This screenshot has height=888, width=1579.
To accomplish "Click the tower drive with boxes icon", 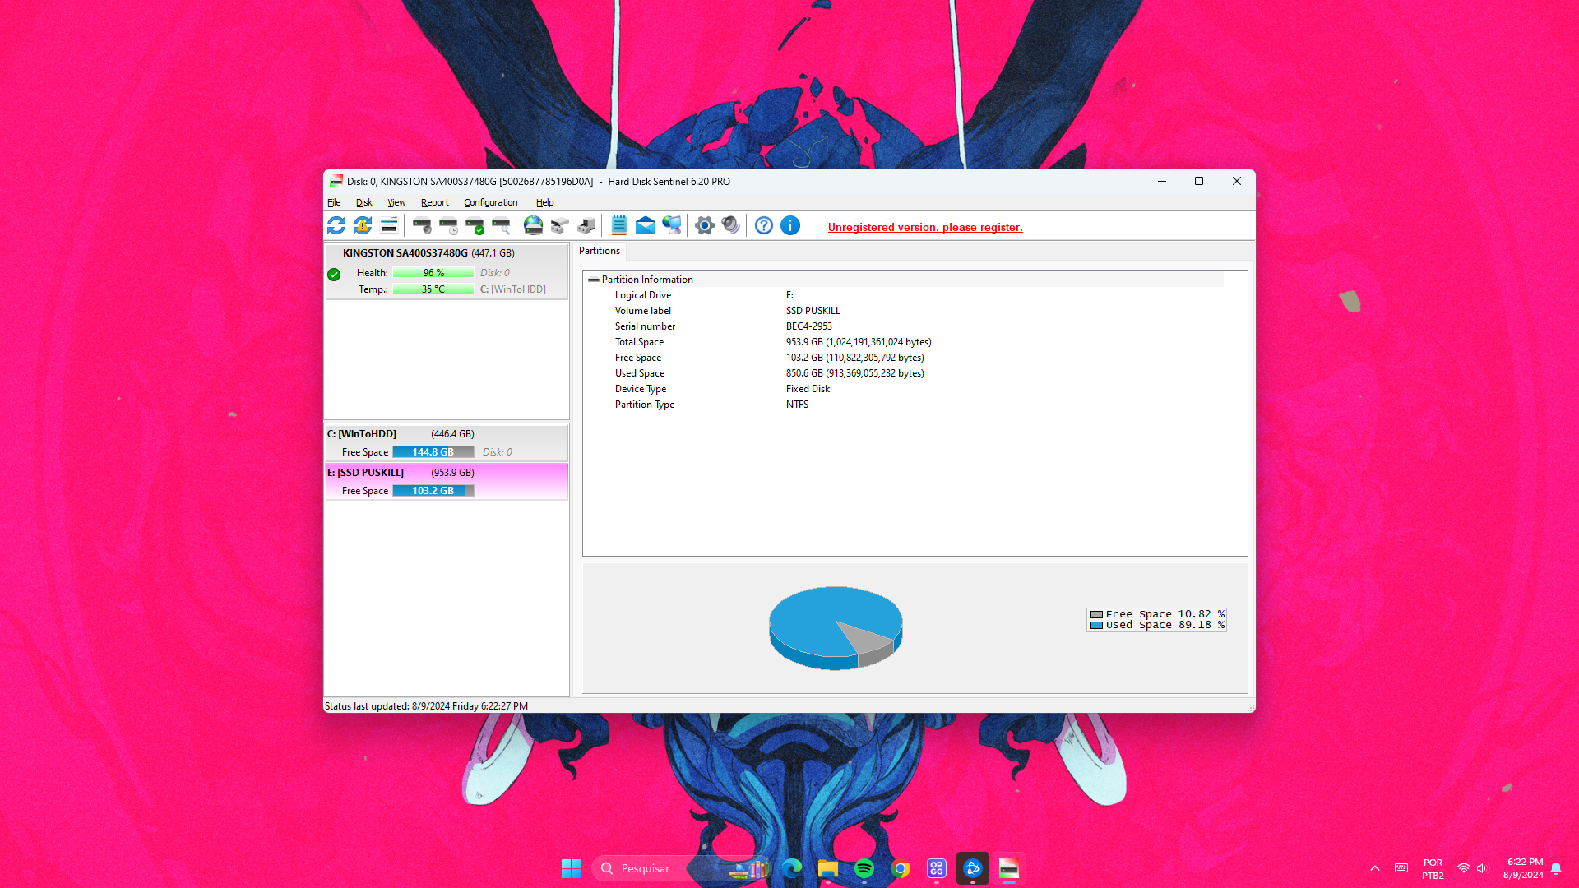I will (x=586, y=225).
